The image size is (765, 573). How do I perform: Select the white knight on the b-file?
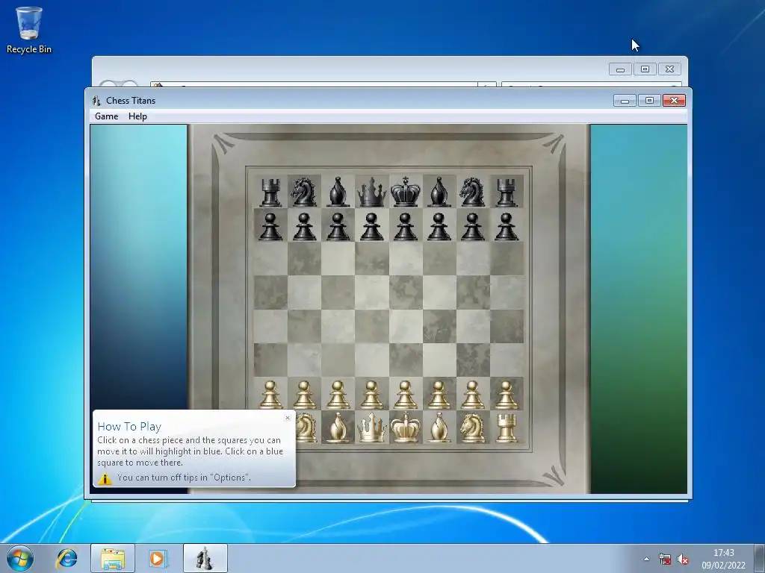307,428
